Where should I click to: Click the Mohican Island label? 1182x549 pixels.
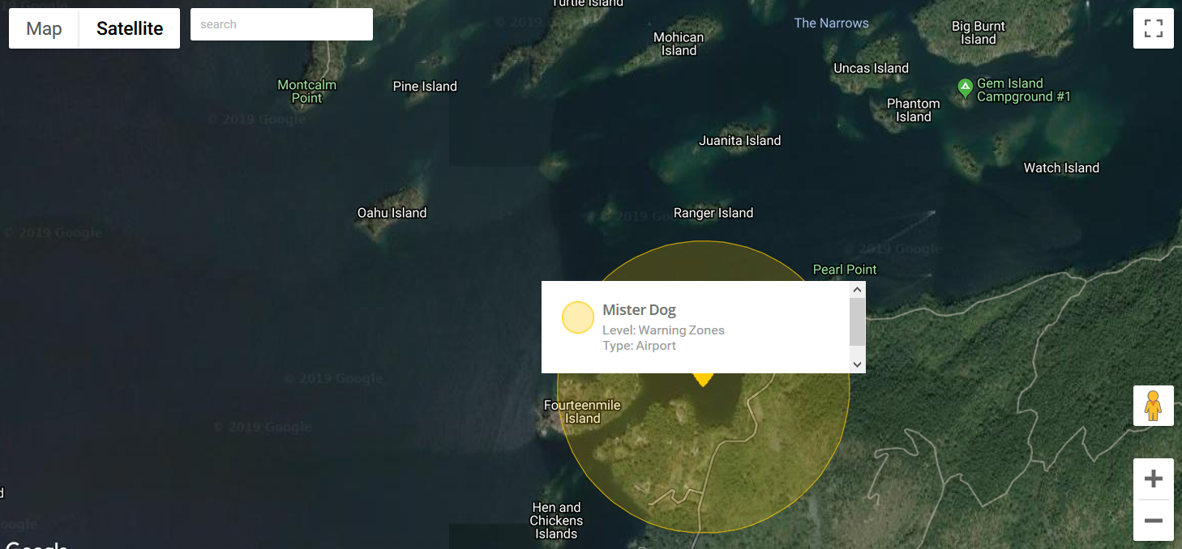tap(679, 44)
